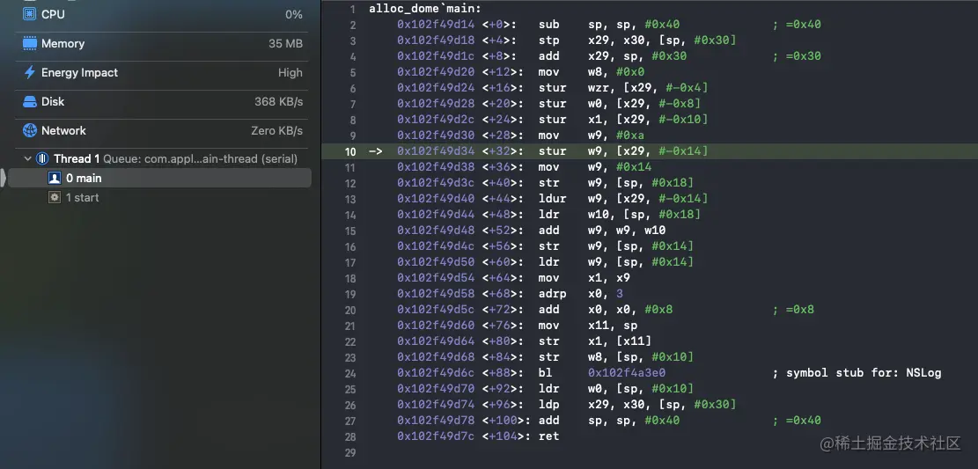Click the Energy Impact lightning bolt icon

pyautogui.click(x=28, y=72)
